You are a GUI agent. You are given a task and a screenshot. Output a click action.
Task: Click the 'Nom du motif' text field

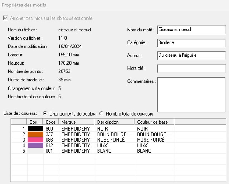pyautogui.click(x=191, y=30)
